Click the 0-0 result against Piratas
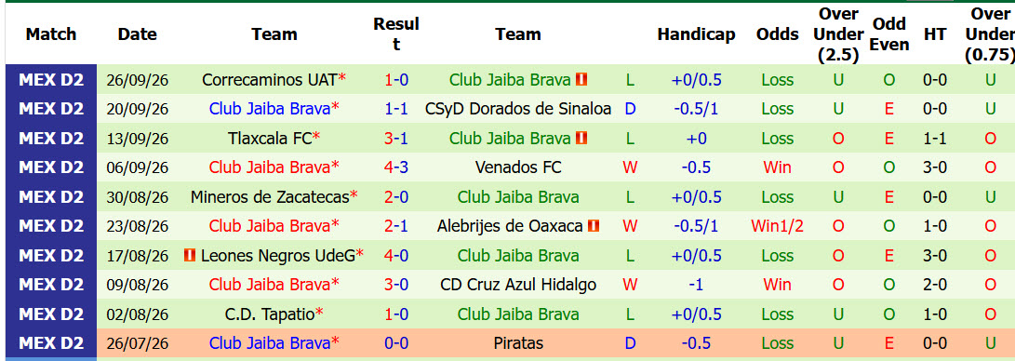1015x361 pixels. [x=396, y=343]
